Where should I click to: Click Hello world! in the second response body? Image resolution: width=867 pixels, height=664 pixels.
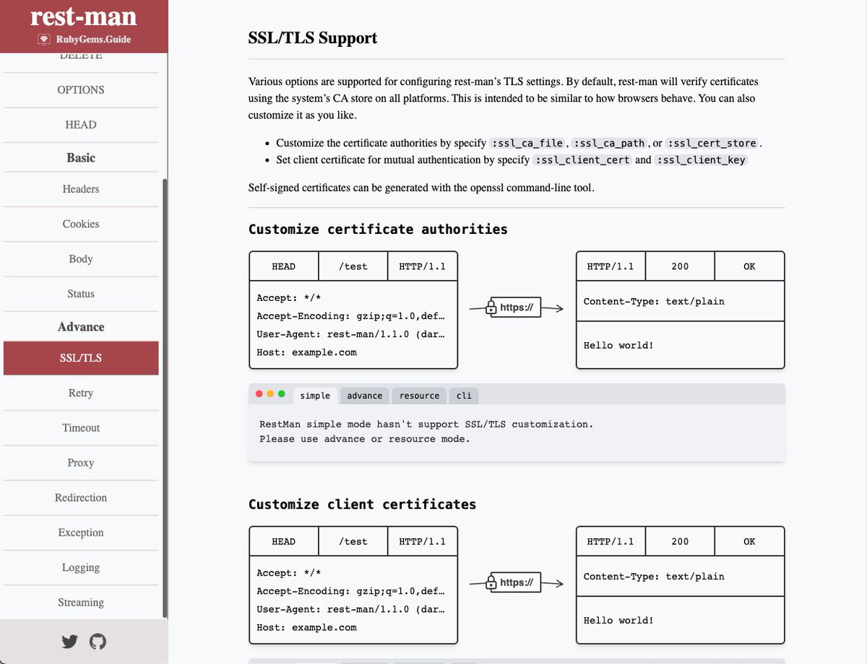click(618, 621)
